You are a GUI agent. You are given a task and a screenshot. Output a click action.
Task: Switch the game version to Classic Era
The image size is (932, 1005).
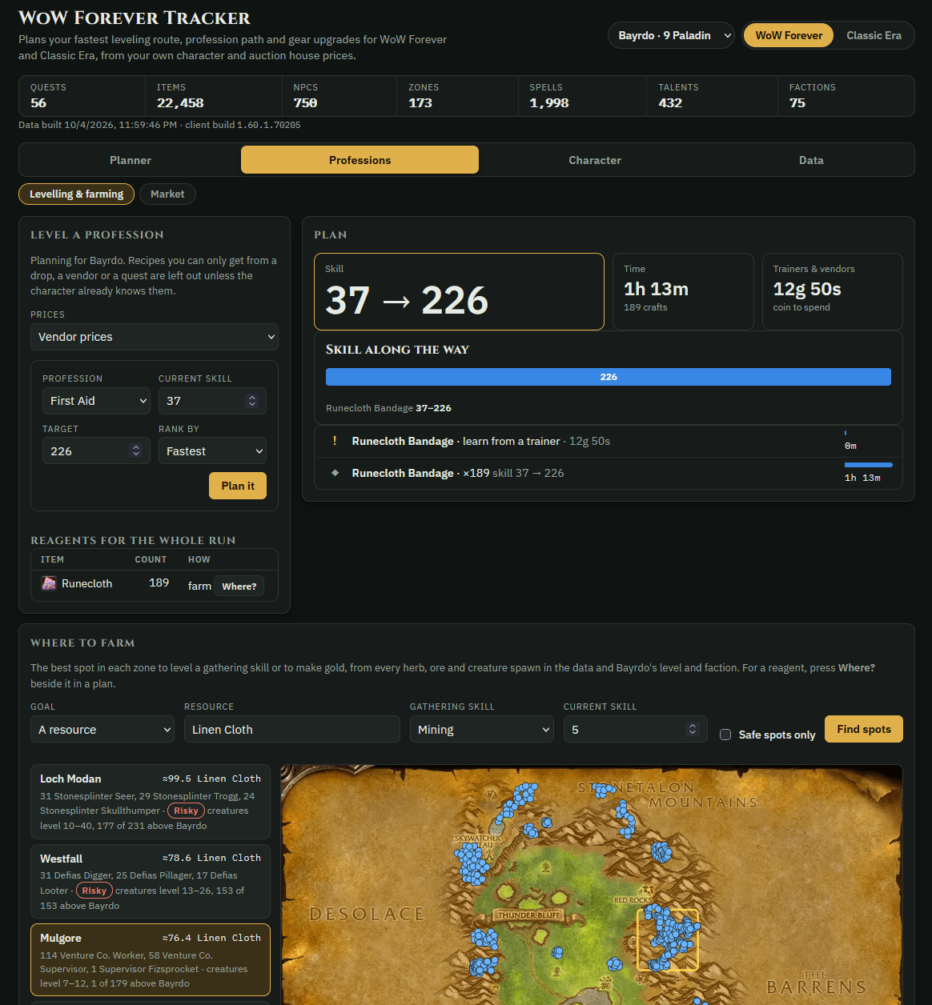pos(874,35)
